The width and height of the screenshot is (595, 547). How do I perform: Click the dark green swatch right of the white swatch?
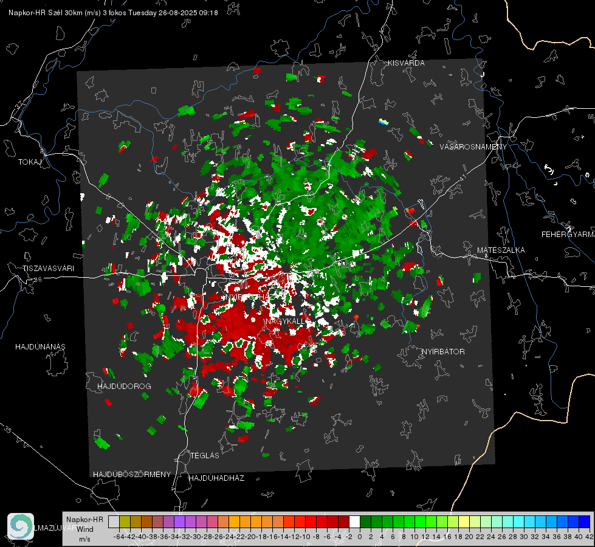(365, 521)
